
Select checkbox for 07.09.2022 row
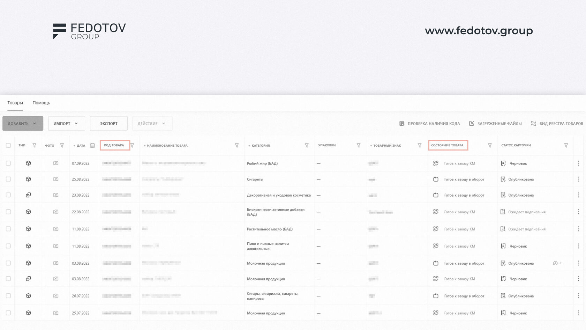[8, 163]
